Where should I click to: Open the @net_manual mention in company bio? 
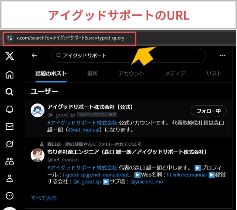tap(84, 130)
